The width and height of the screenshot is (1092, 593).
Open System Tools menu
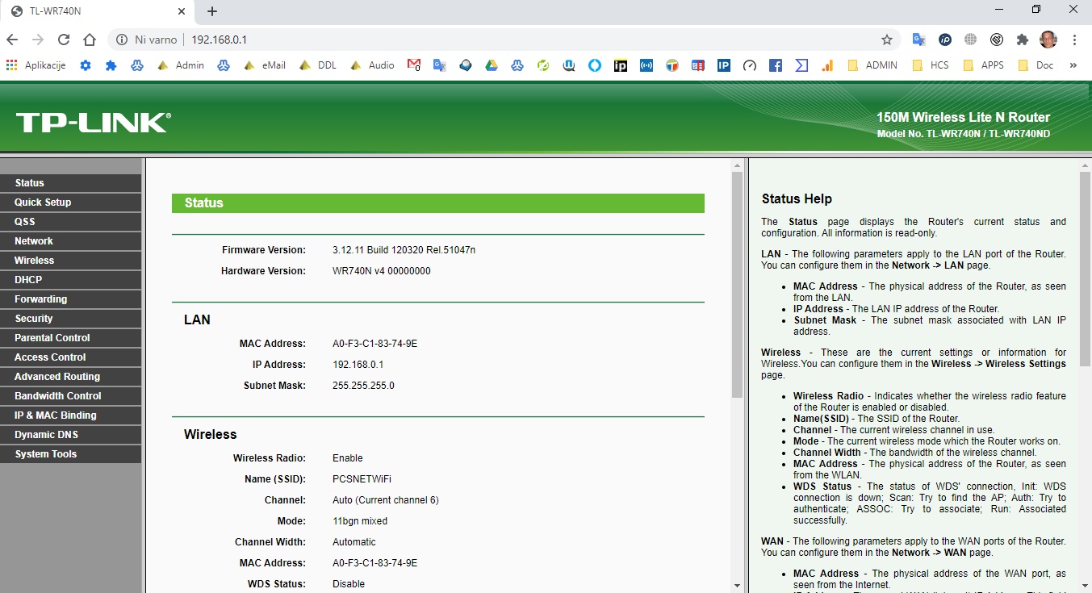[x=70, y=454]
